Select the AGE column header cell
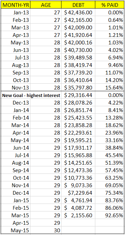This screenshot has width=125, height=235. point(46,5)
